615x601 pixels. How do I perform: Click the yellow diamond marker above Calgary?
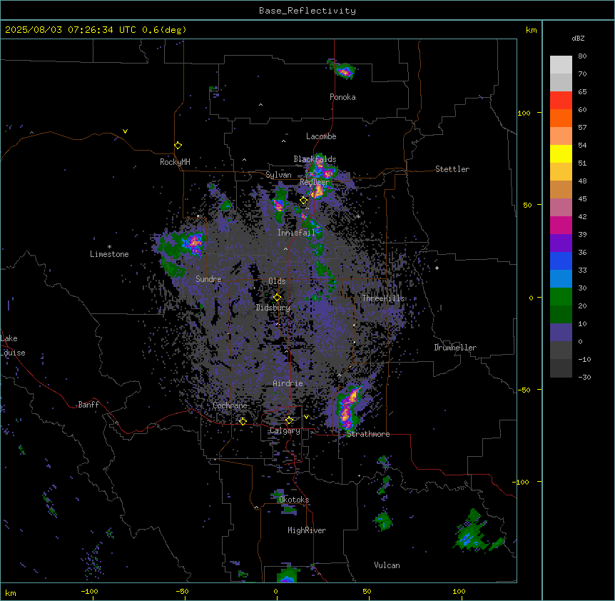(x=289, y=420)
